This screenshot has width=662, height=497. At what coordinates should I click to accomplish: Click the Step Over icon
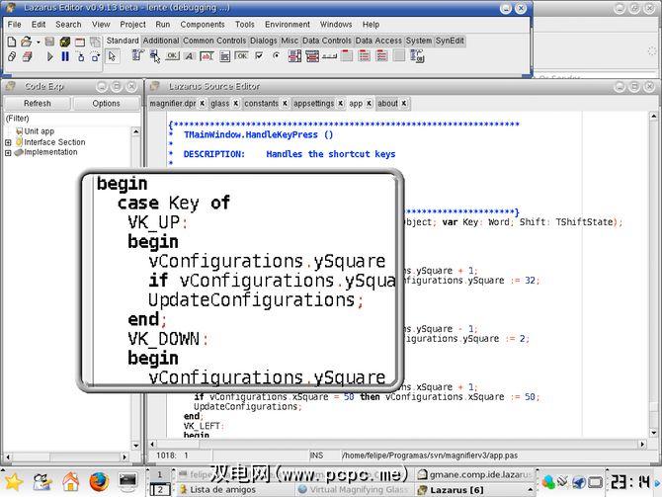coord(96,56)
